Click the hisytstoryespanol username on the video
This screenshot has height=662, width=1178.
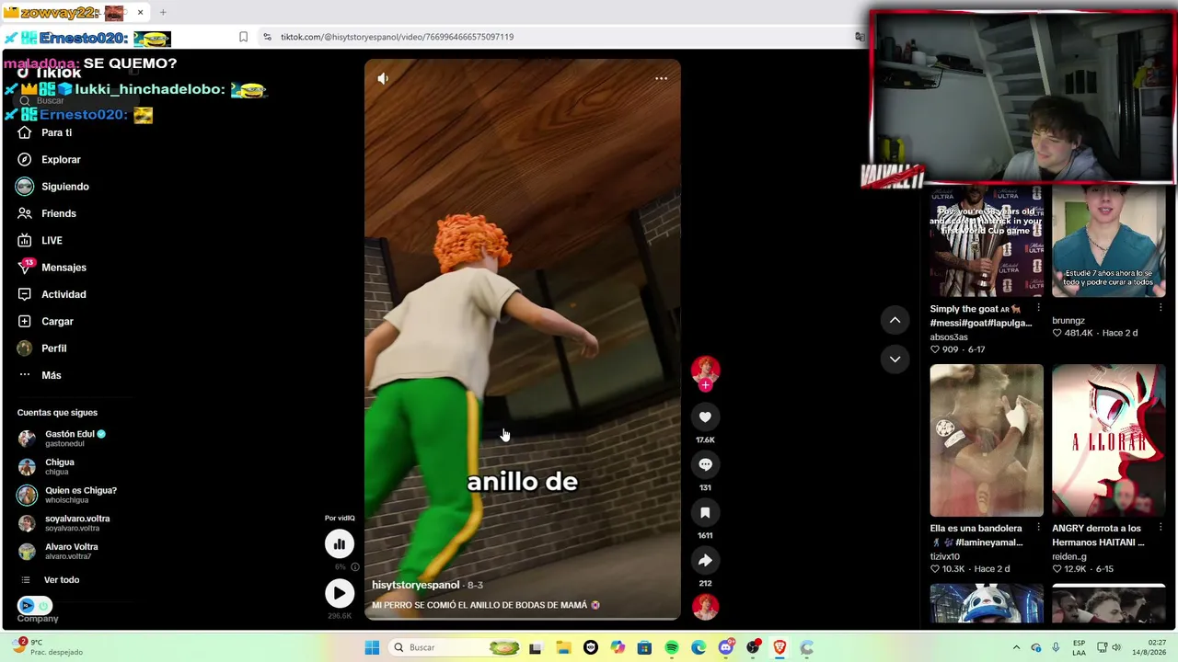[415, 585]
